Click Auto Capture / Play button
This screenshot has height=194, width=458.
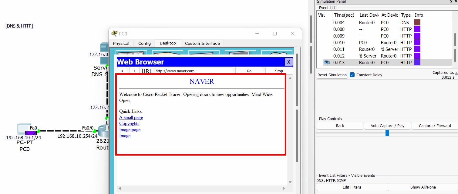pos(387,126)
